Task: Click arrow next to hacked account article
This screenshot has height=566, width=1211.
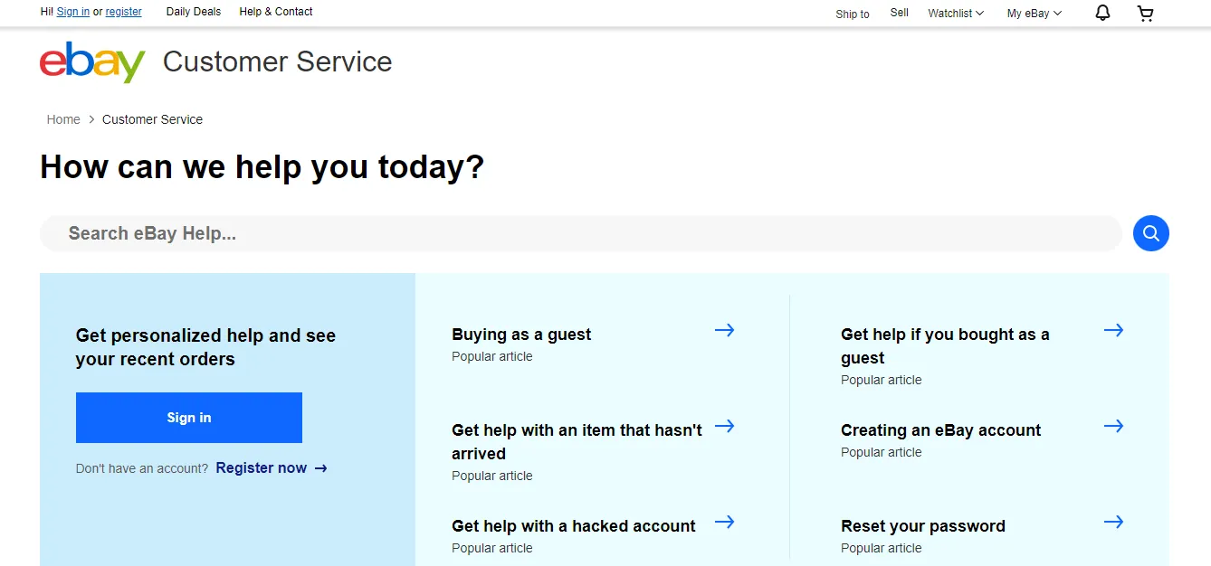Action: point(724,522)
